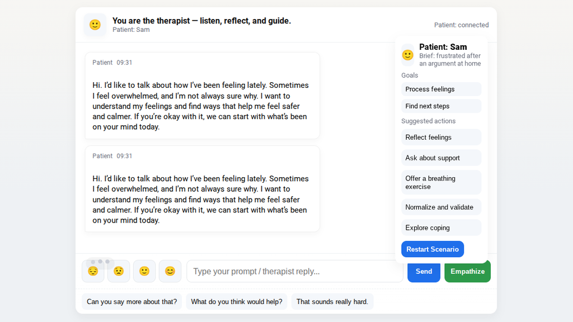This screenshot has width=573, height=322.
Task: Click the Find next steps goal
Action: (x=441, y=106)
